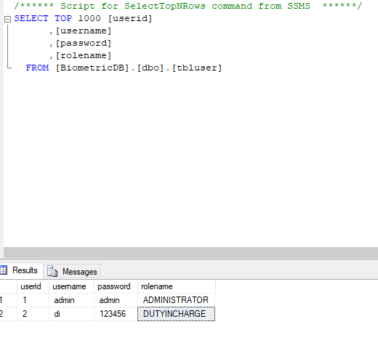Click the [rolename] line in query
Screen dimensions: 378x359
point(84,55)
